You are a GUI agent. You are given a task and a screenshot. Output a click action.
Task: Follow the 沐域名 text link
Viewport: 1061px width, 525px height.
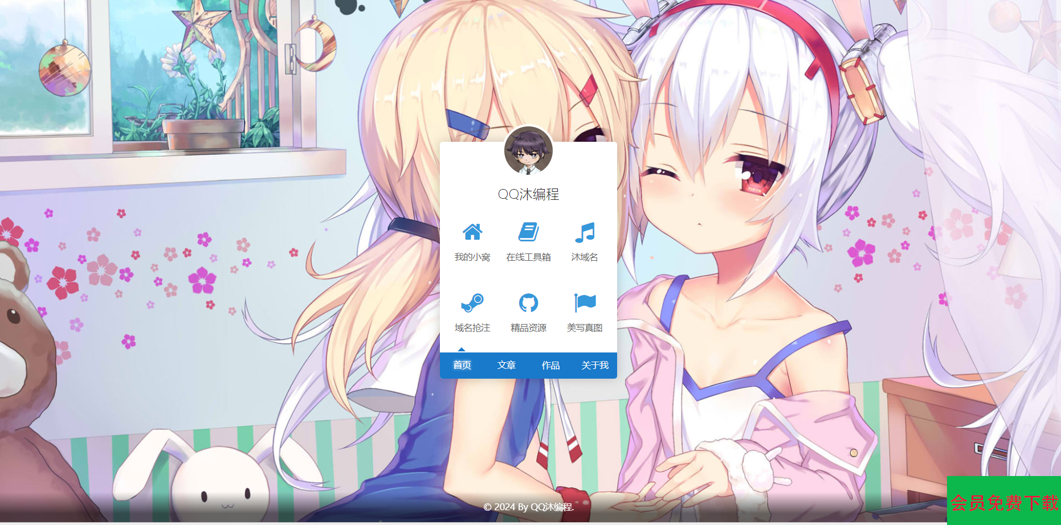point(585,257)
